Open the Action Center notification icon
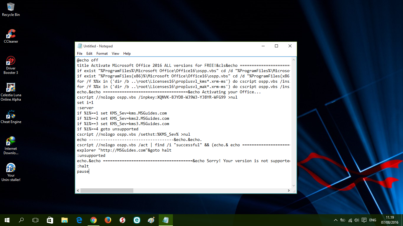The width and height of the screenshot is (403, 226). click(364, 220)
